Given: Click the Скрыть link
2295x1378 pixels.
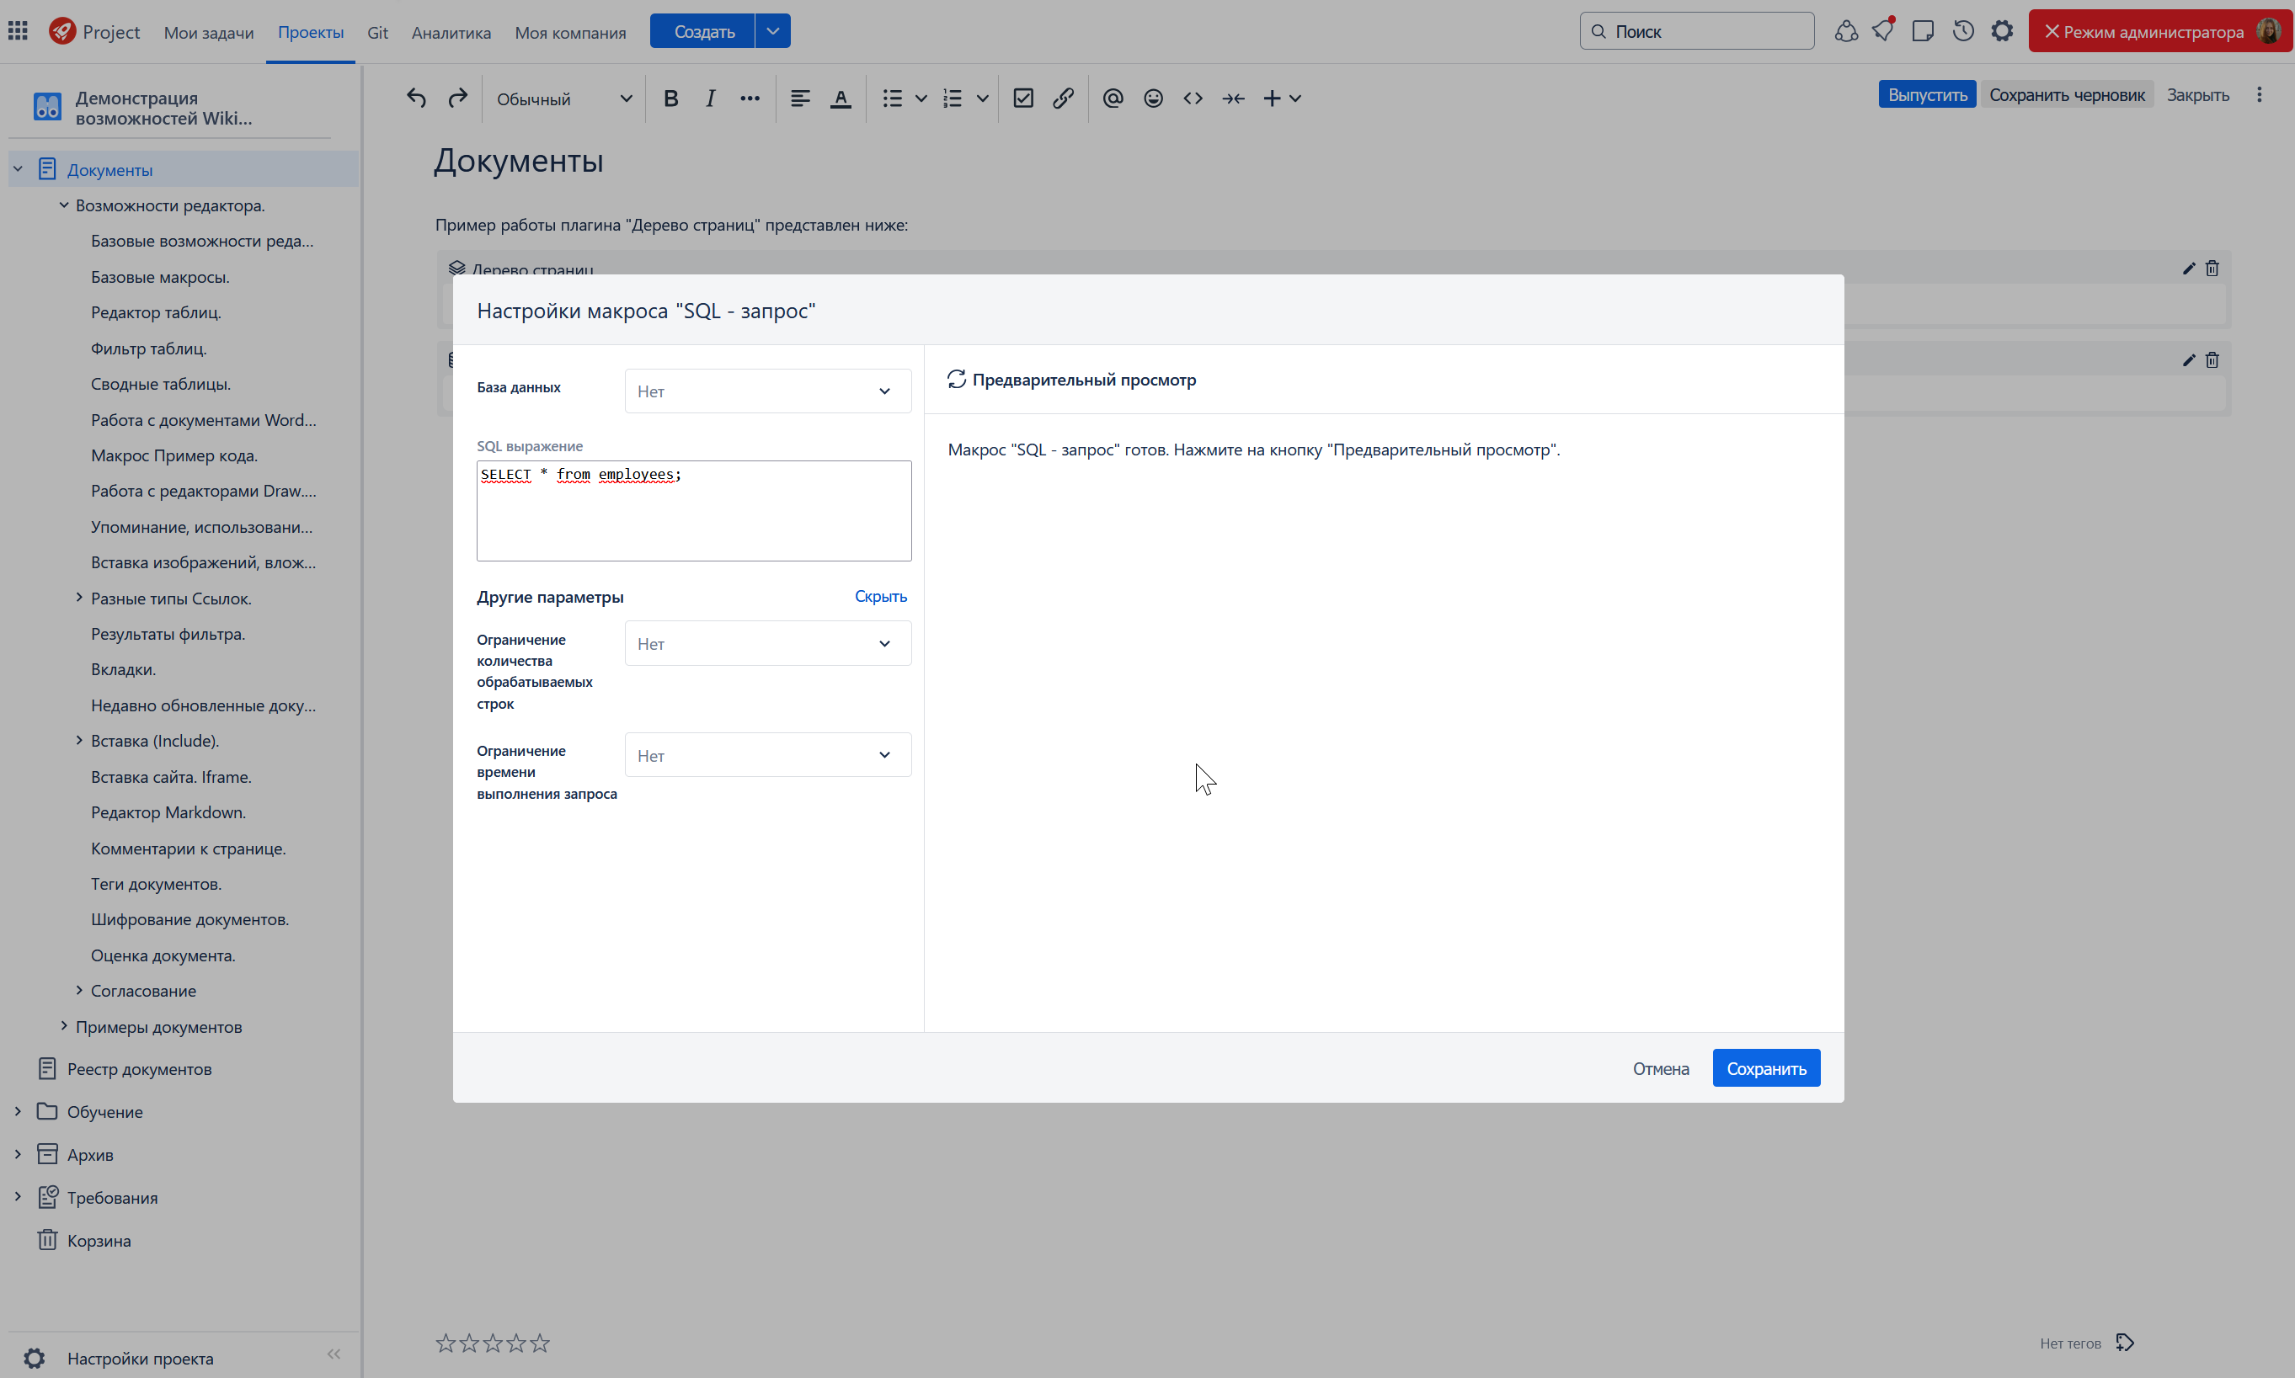Looking at the screenshot, I should [880, 596].
